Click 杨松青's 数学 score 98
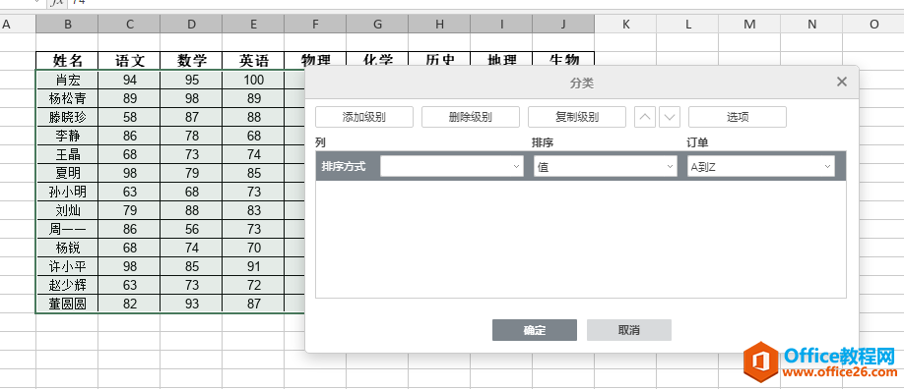 pos(192,98)
